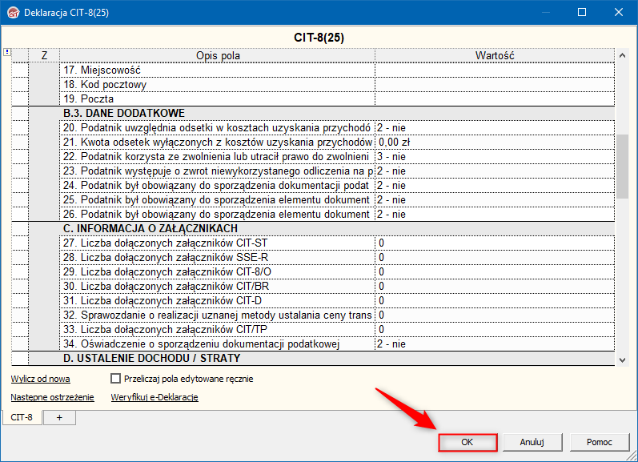Click '31. Liczba dołączonych załączników CIT-D'

pyautogui.click(x=217, y=301)
